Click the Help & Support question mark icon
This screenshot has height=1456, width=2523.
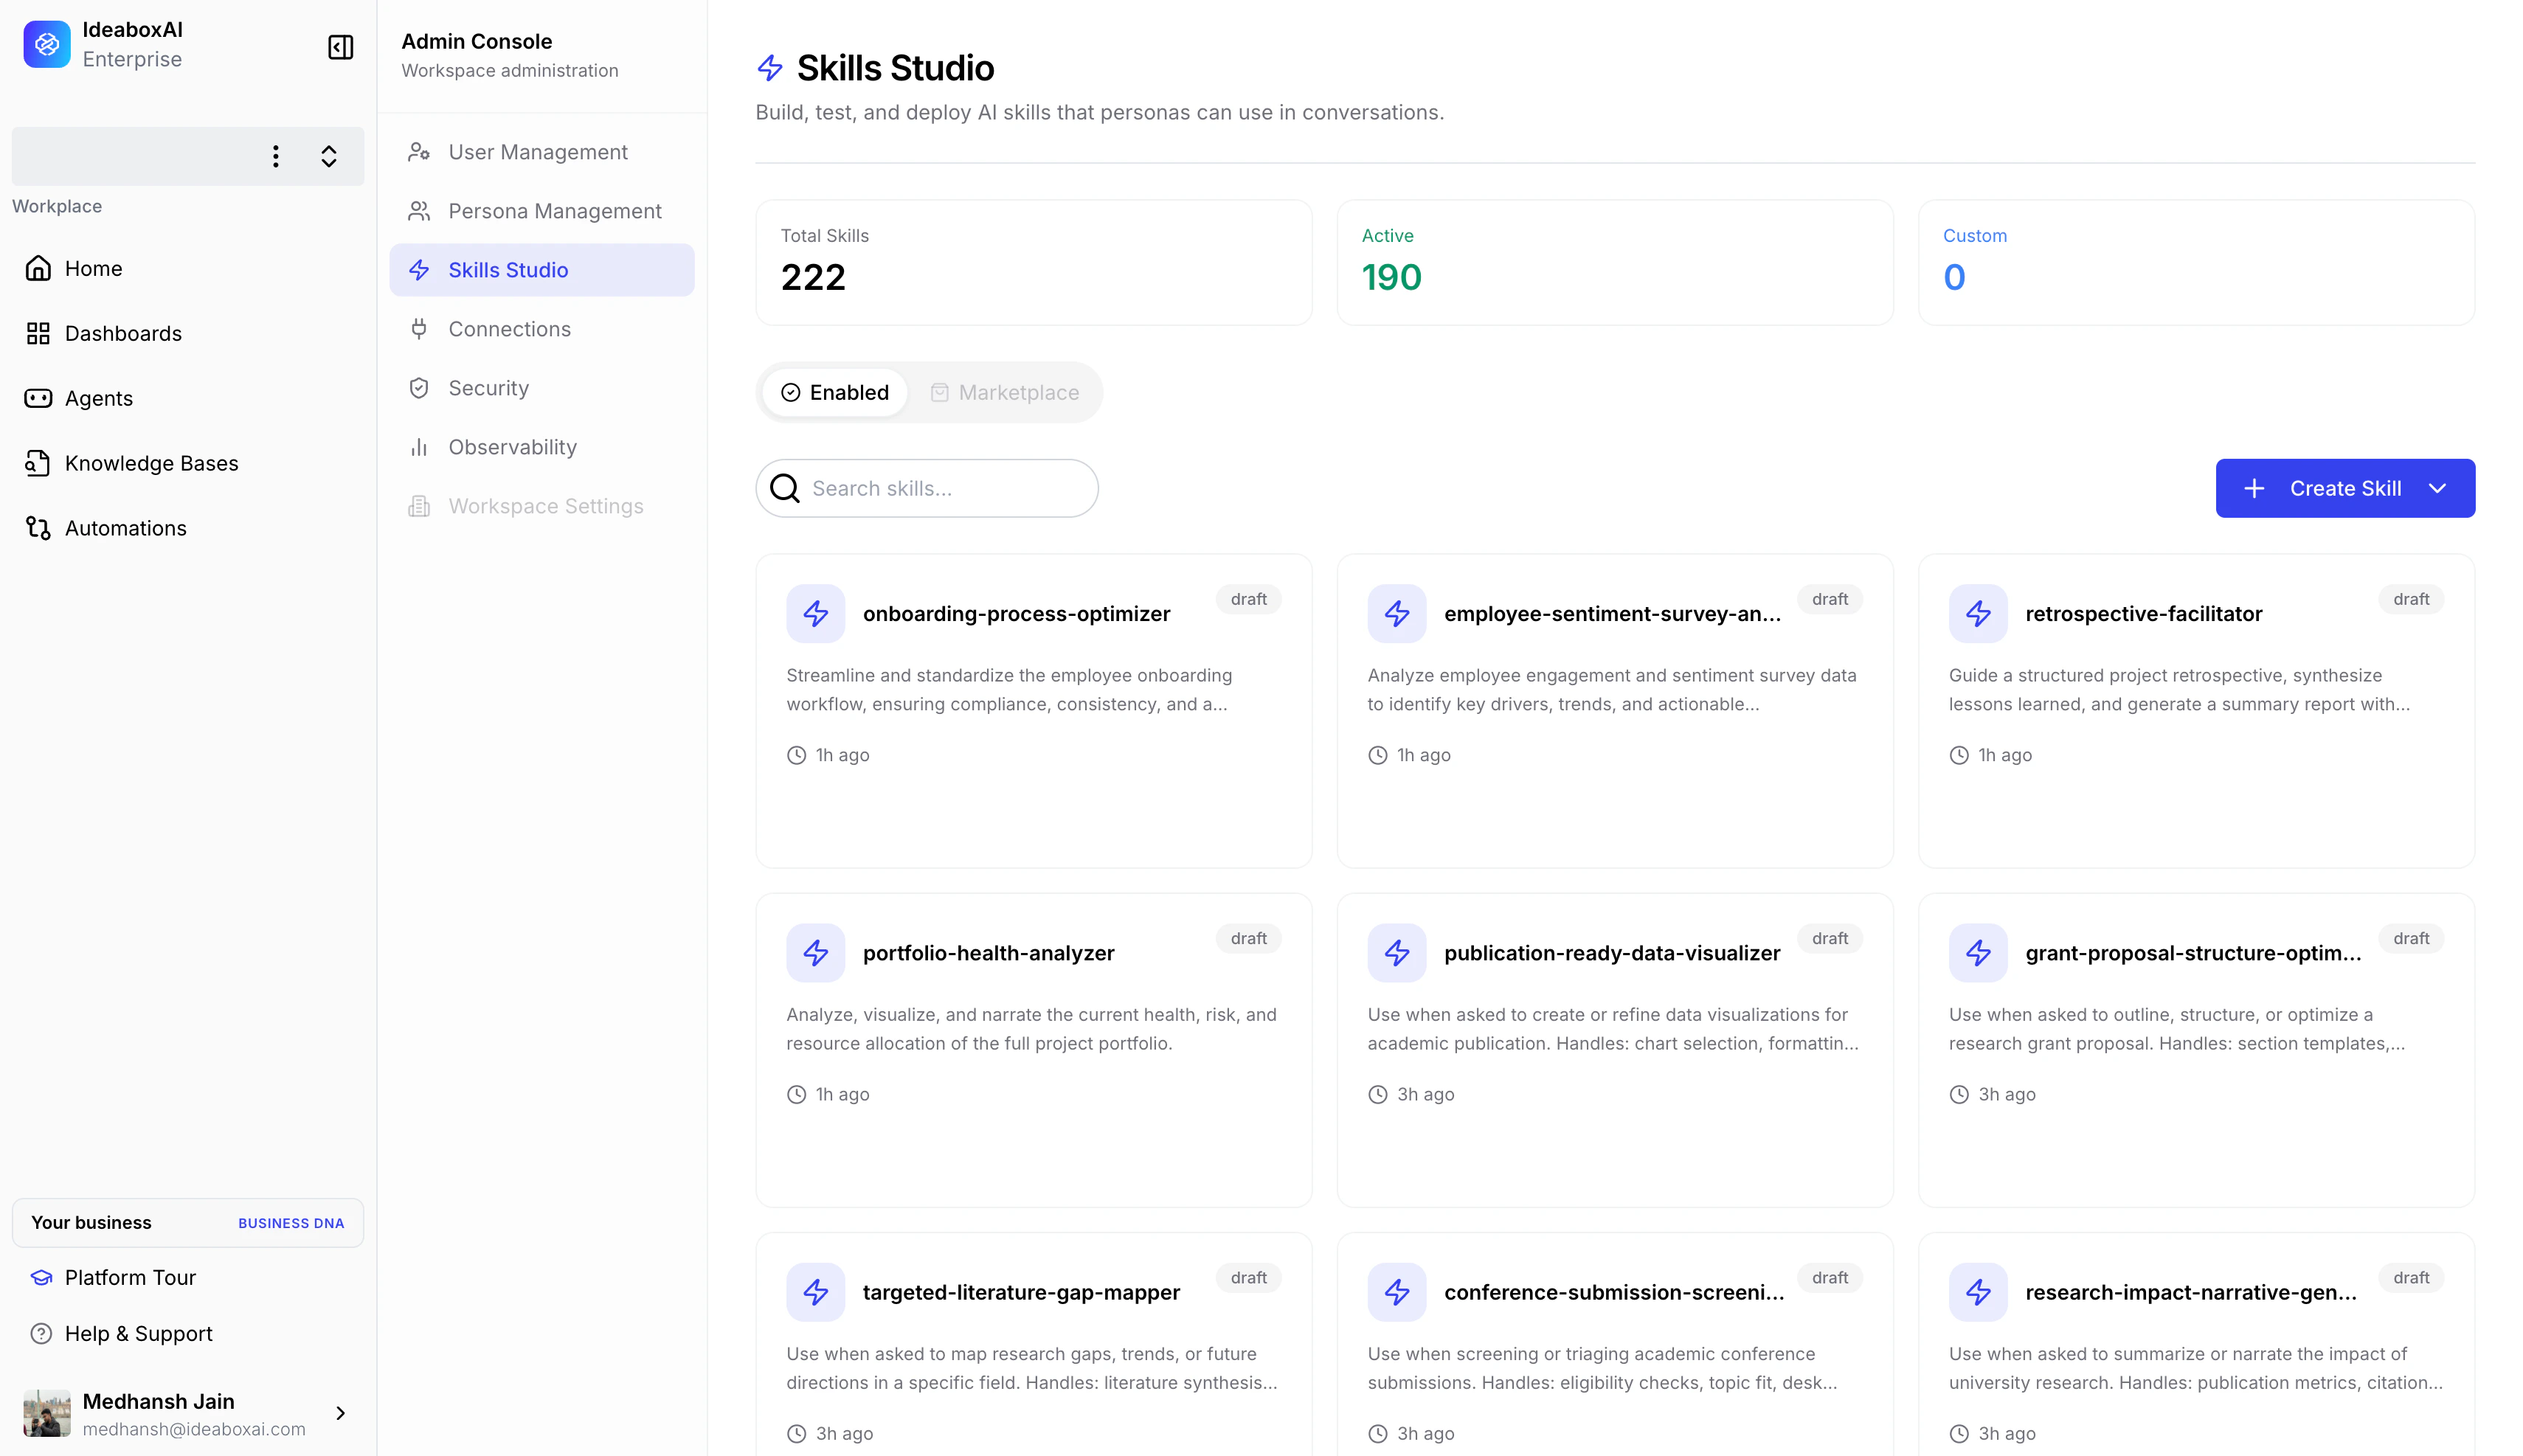pyautogui.click(x=41, y=1333)
